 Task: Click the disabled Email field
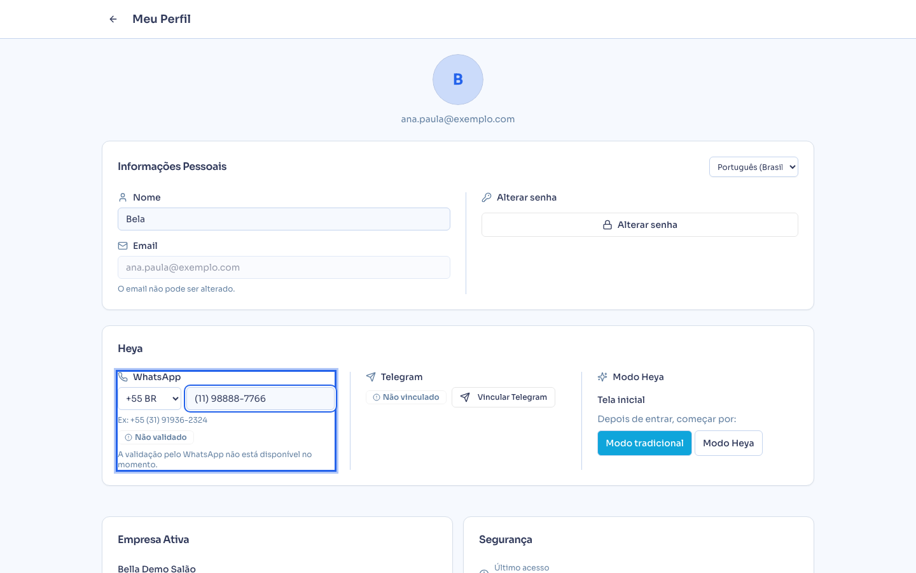pos(284,267)
